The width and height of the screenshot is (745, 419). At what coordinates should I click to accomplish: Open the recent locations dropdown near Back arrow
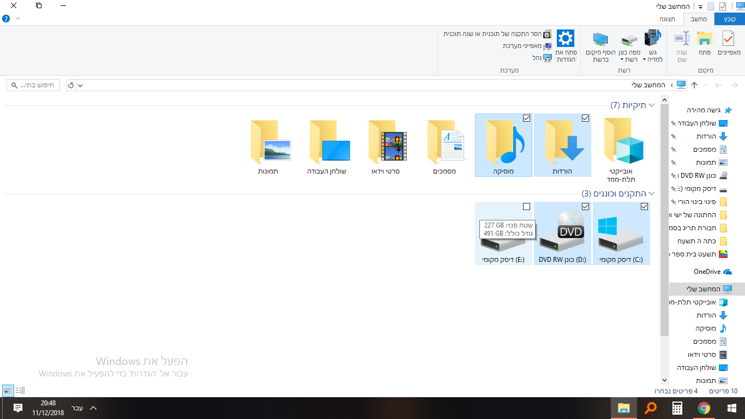point(706,85)
